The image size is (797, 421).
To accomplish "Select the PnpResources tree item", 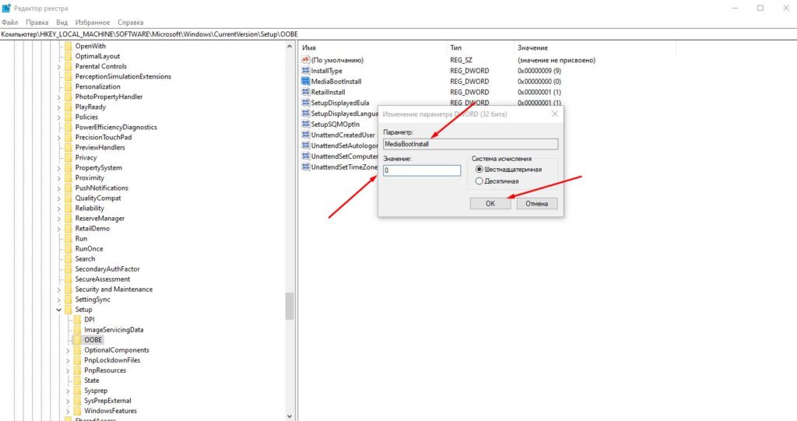I will tap(105, 370).
